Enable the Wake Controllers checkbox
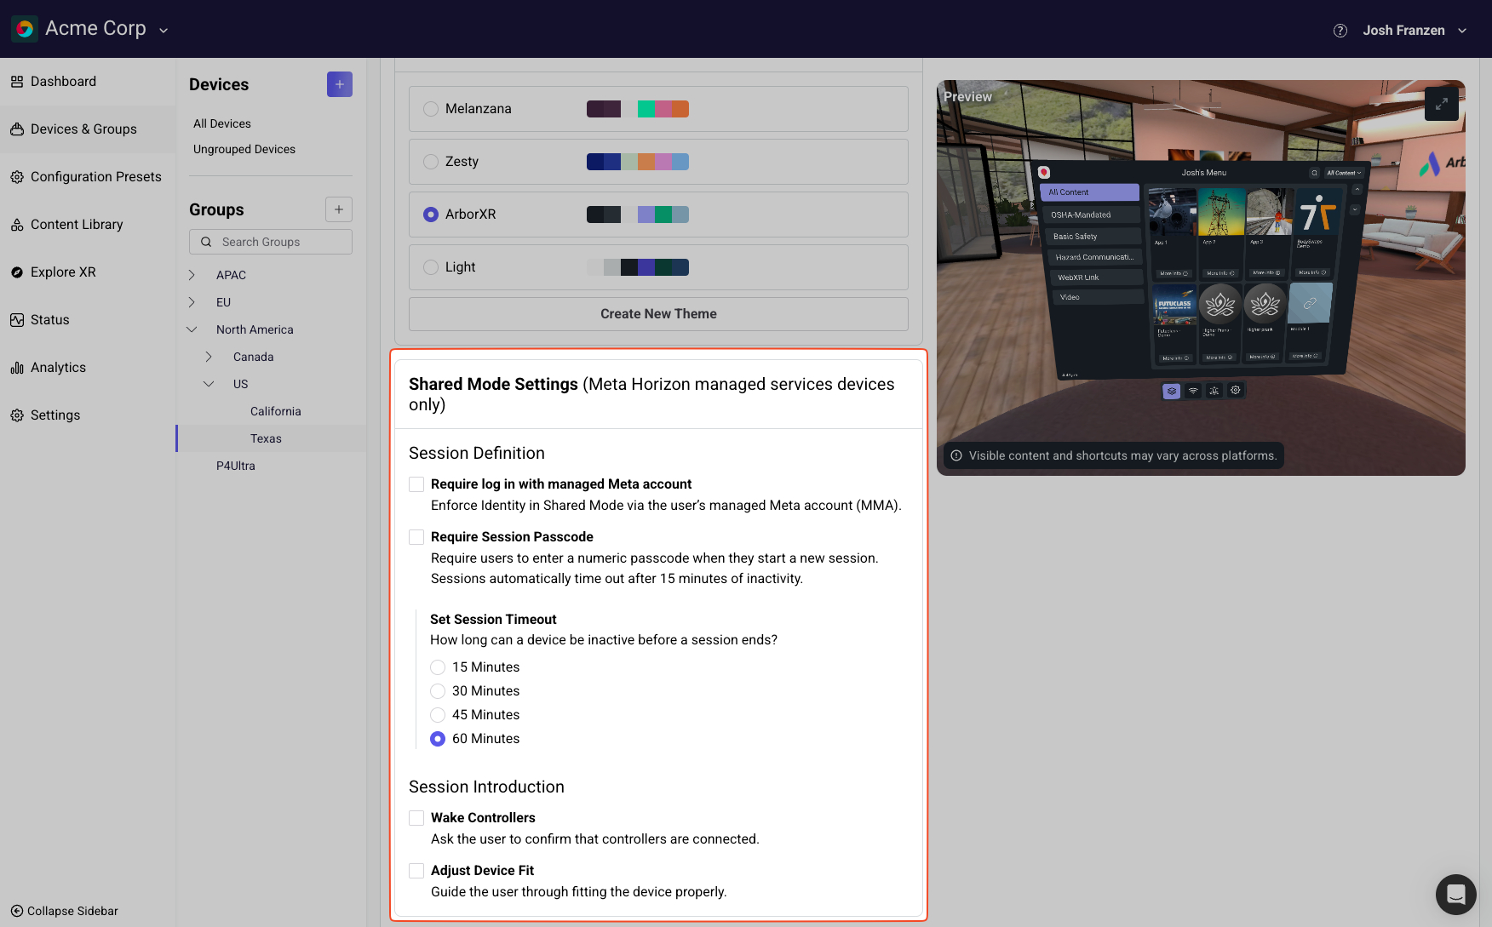1492x927 pixels. coord(416,818)
